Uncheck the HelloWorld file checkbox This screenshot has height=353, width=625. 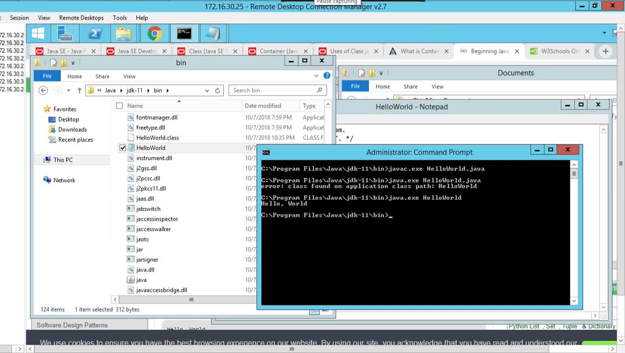click(x=123, y=148)
